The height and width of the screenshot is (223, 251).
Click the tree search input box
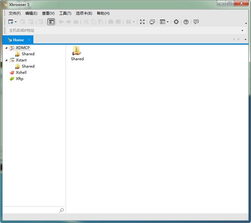tap(31, 210)
